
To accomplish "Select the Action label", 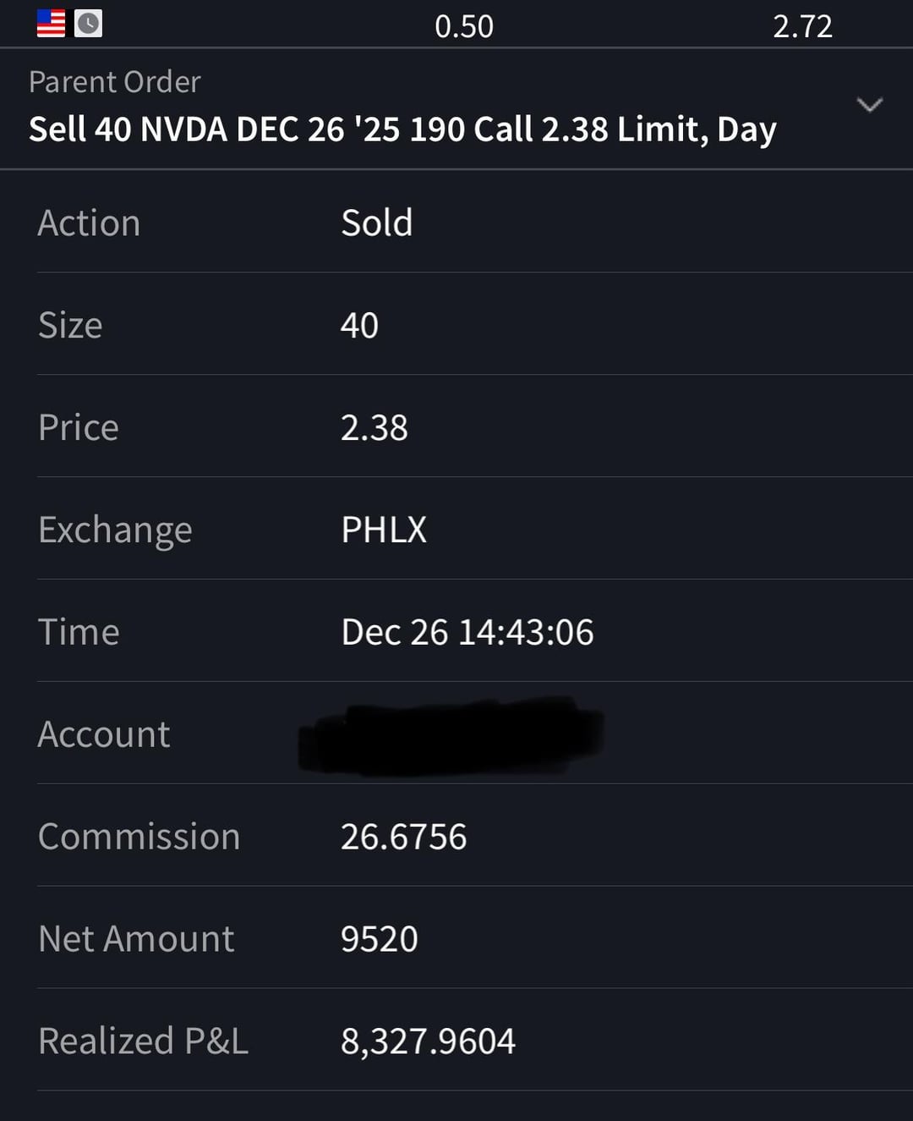I will tap(89, 223).
